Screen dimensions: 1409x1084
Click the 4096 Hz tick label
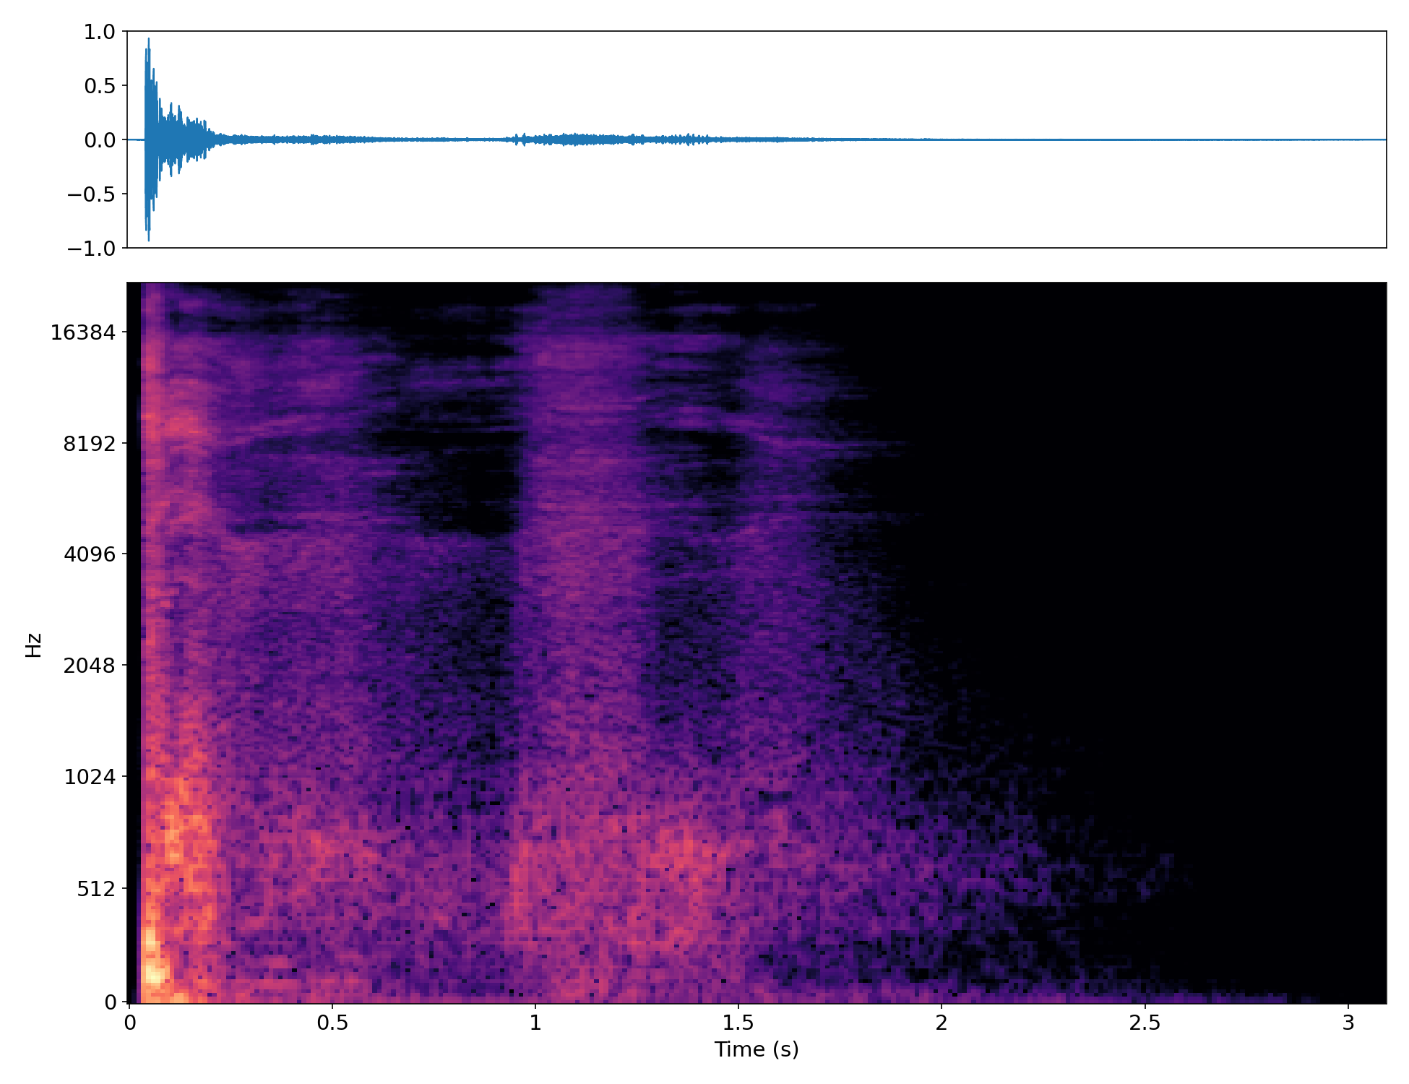tap(89, 555)
